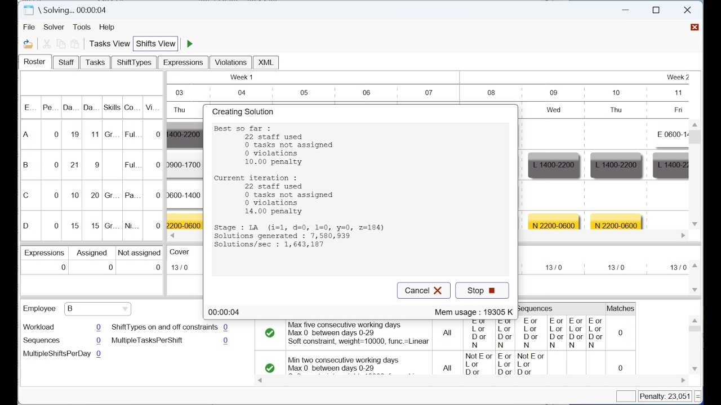Screen dimensions: 721x405
Task: Click the Workload violations count link
Action: (98, 327)
